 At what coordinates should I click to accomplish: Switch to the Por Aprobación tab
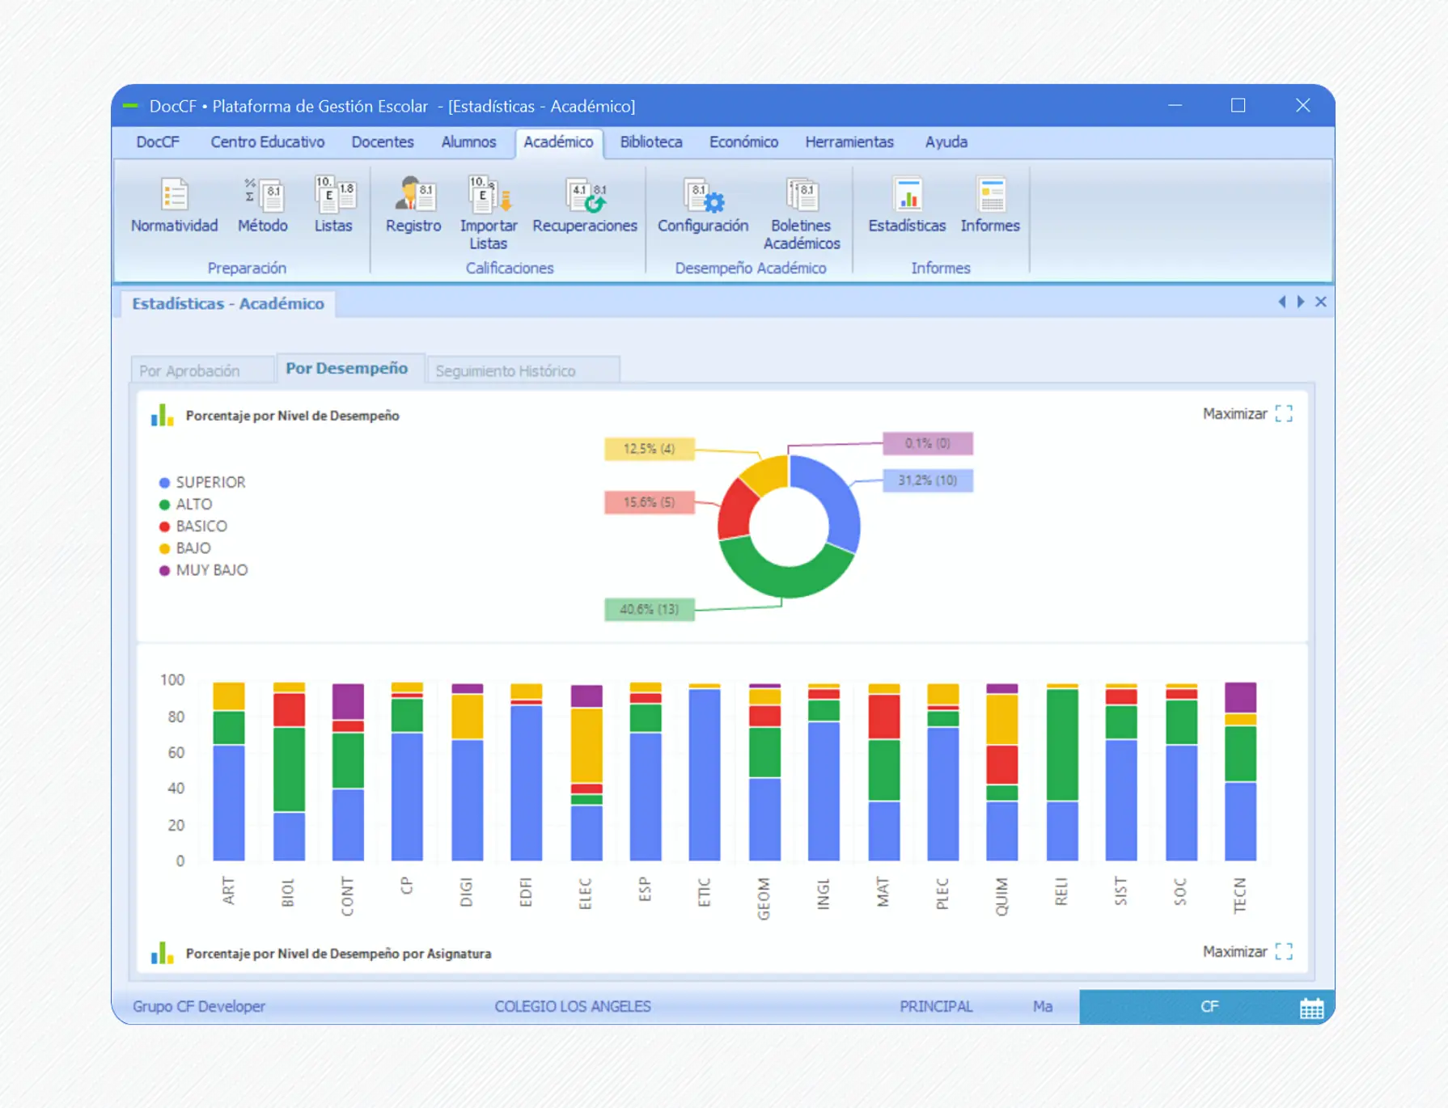pos(190,371)
